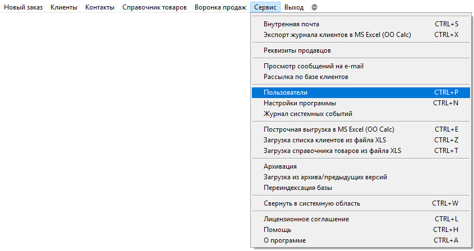Open Реквизиты продавцов

point(297,50)
